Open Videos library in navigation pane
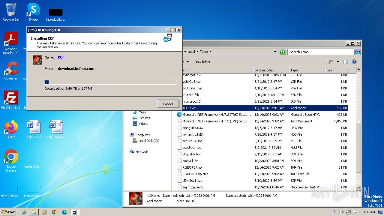Image resolution: width=384 pixels, height=216 pixels. (x=140, y=124)
